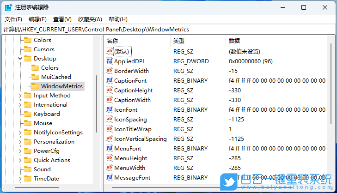Click the Desktop folder icon
Viewport: 337px width, 193px height.
coord(28,59)
